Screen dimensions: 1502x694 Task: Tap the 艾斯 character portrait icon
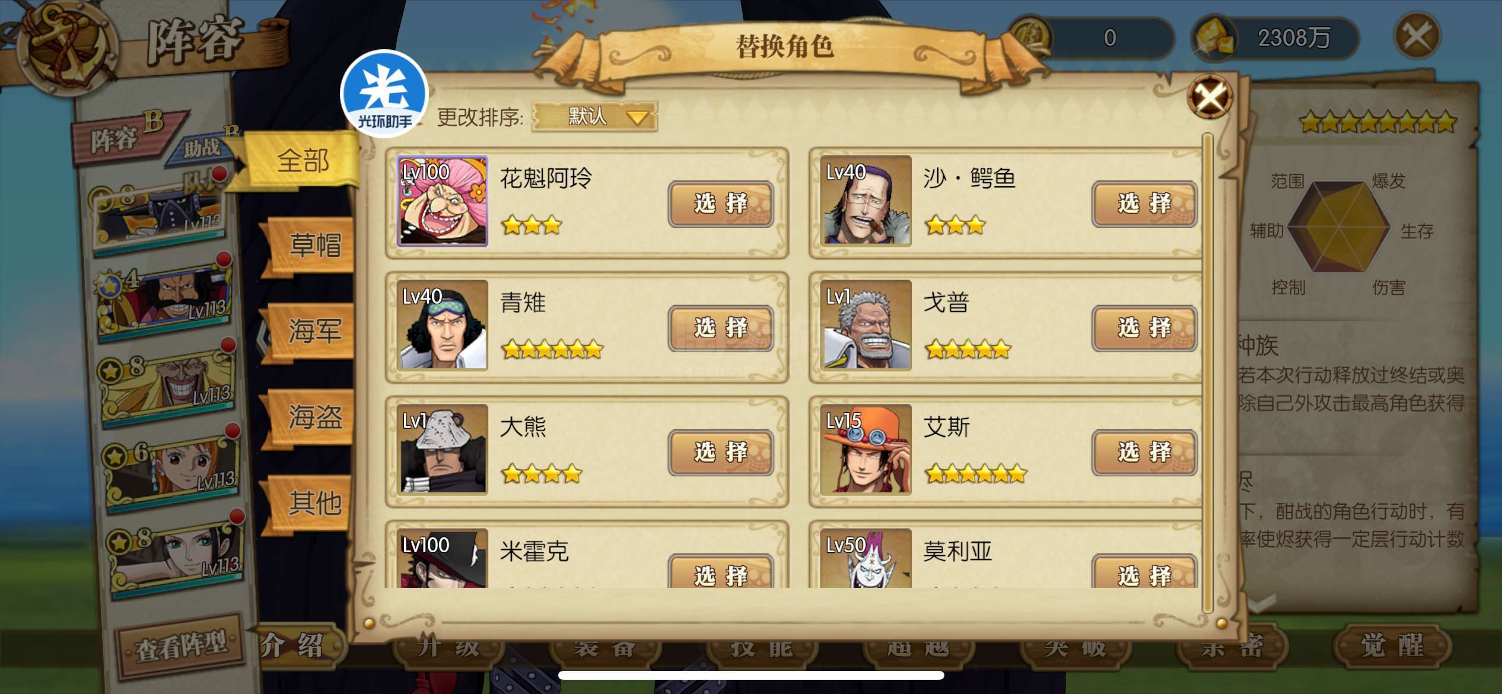pos(865,450)
